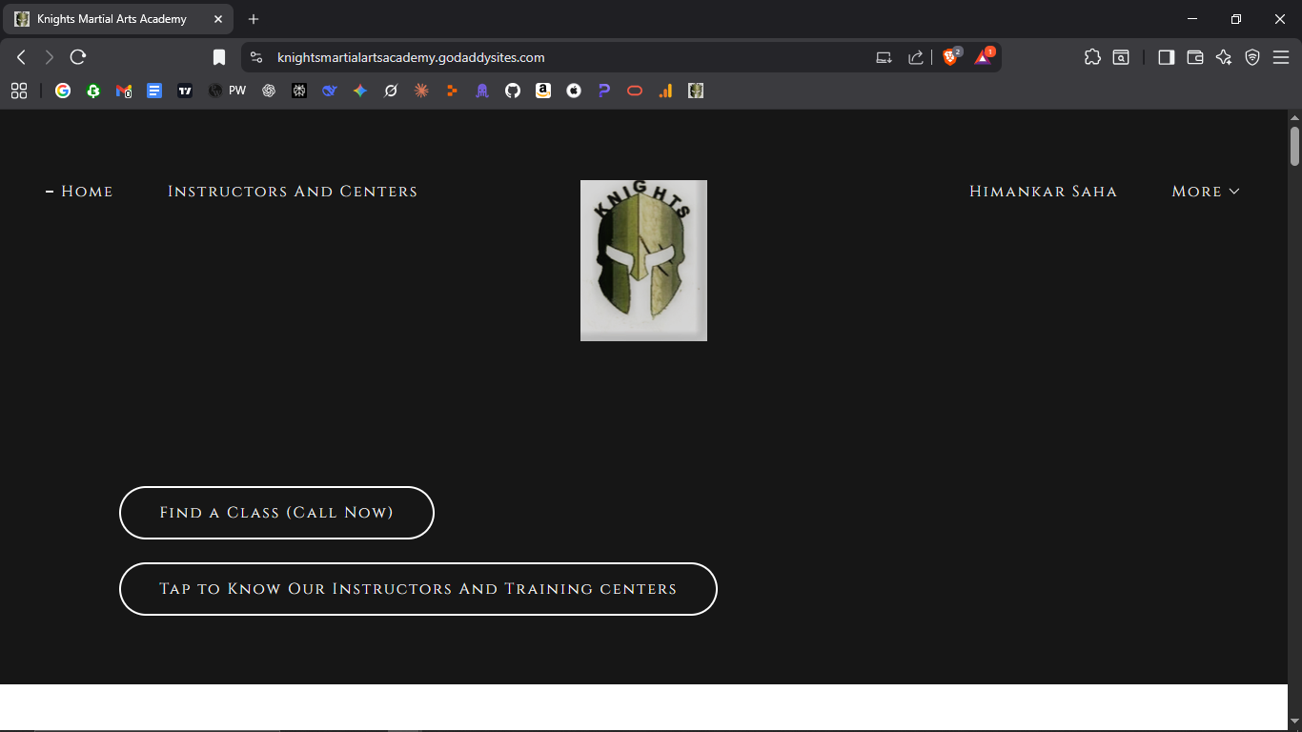Open the Amazon bookmark
This screenshot has height=732, width=1302.
[x=543, y=91]
